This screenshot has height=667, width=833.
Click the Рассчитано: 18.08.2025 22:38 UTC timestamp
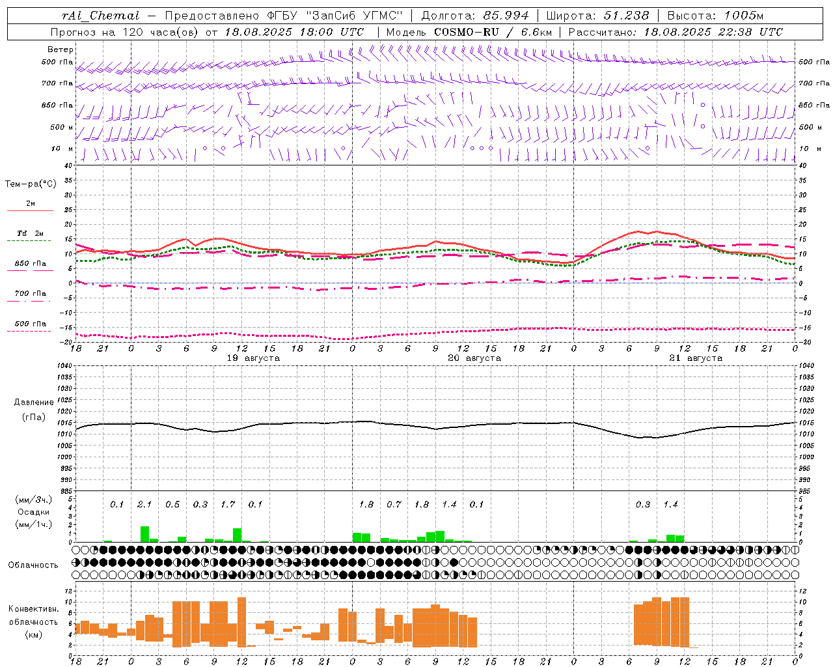tap(676, 32)
